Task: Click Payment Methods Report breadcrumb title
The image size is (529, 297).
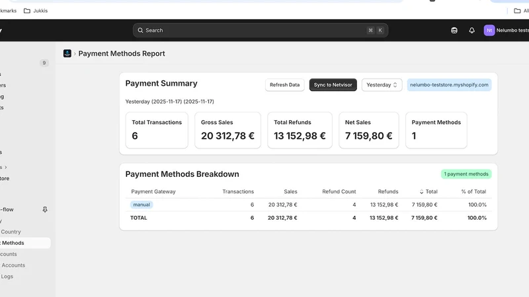Action: [122, 53]
